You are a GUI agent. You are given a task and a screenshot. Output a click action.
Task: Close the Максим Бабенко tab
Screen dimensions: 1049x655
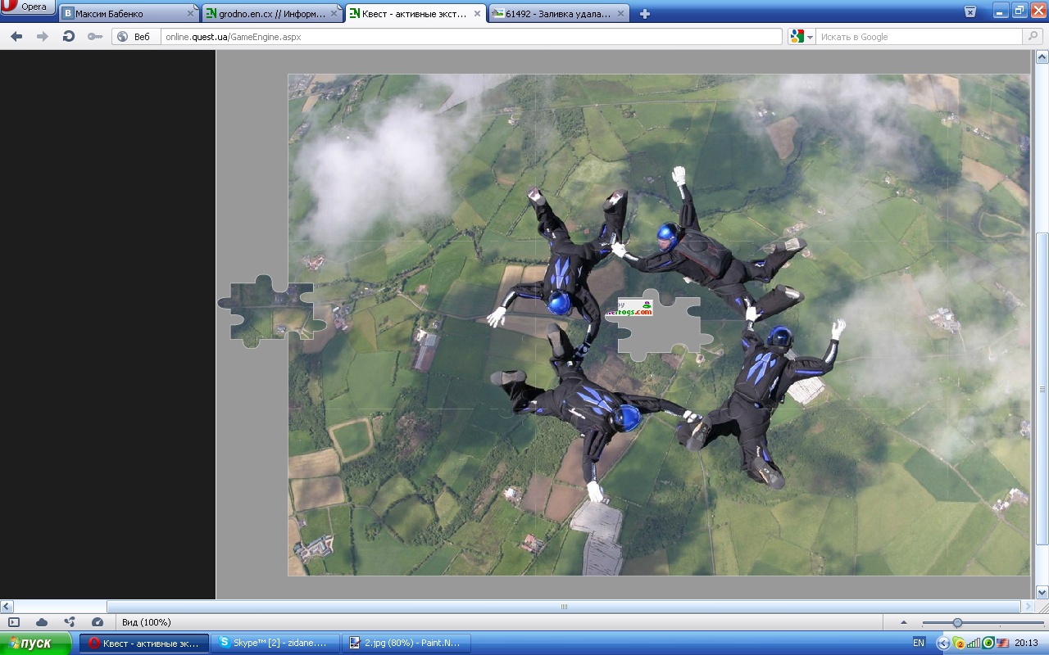click(x=191, y=14)
